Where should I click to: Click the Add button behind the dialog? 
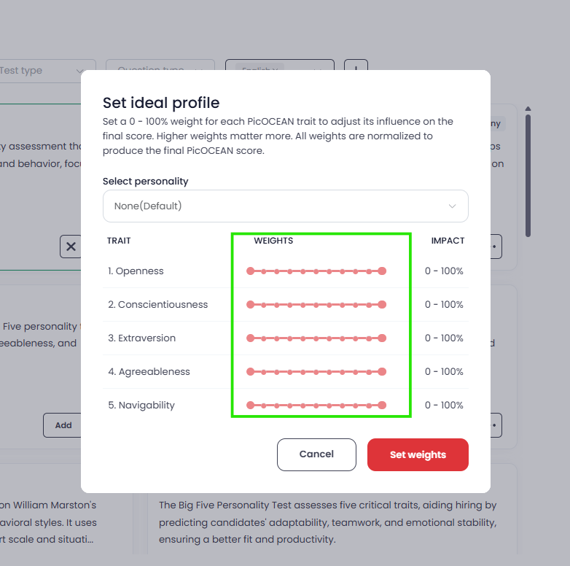click(63, 425)
